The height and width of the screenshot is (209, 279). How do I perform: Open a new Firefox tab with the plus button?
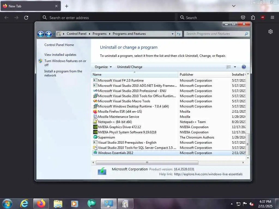click(66, 6)
